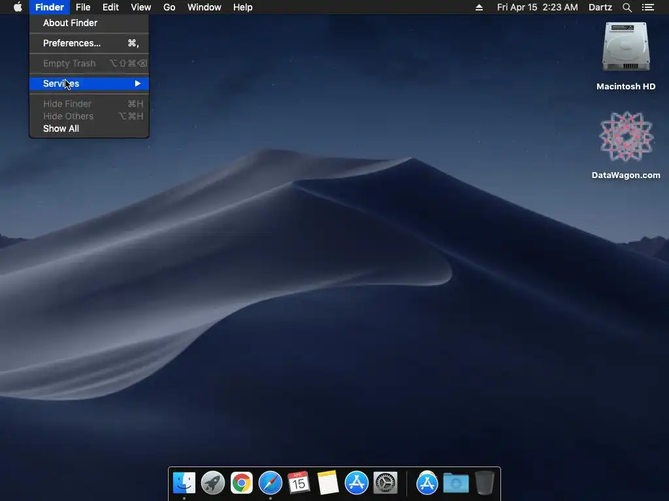Viewport: 669px width, 501px height.
Task: Select Show All in Finder menu
Action: click(x=89, y=129)
